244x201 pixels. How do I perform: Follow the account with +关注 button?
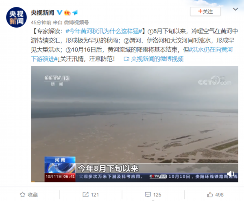pyautogui.click(x=205, y=11)
